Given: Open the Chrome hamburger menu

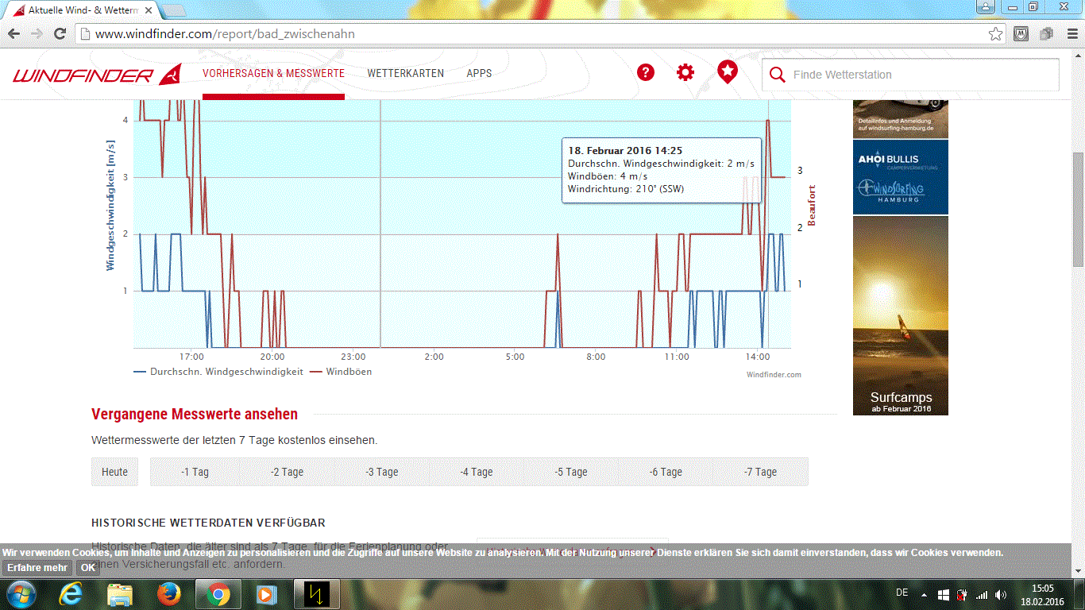Looking at the screenshot, I should pos(1069,34).
